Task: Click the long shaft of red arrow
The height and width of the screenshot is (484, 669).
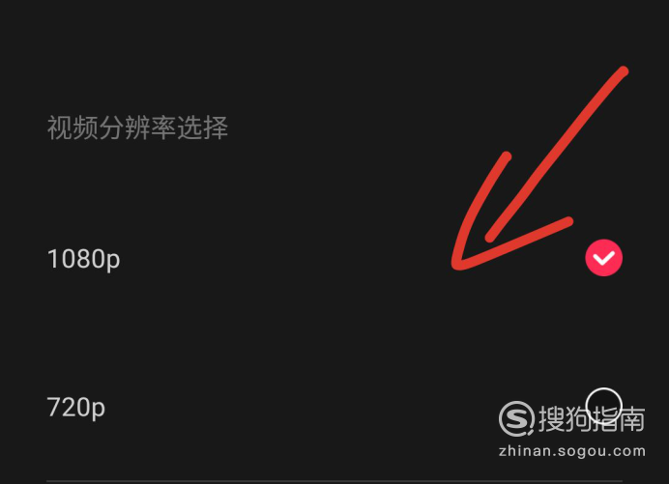Action: click(x=557, y=154)
